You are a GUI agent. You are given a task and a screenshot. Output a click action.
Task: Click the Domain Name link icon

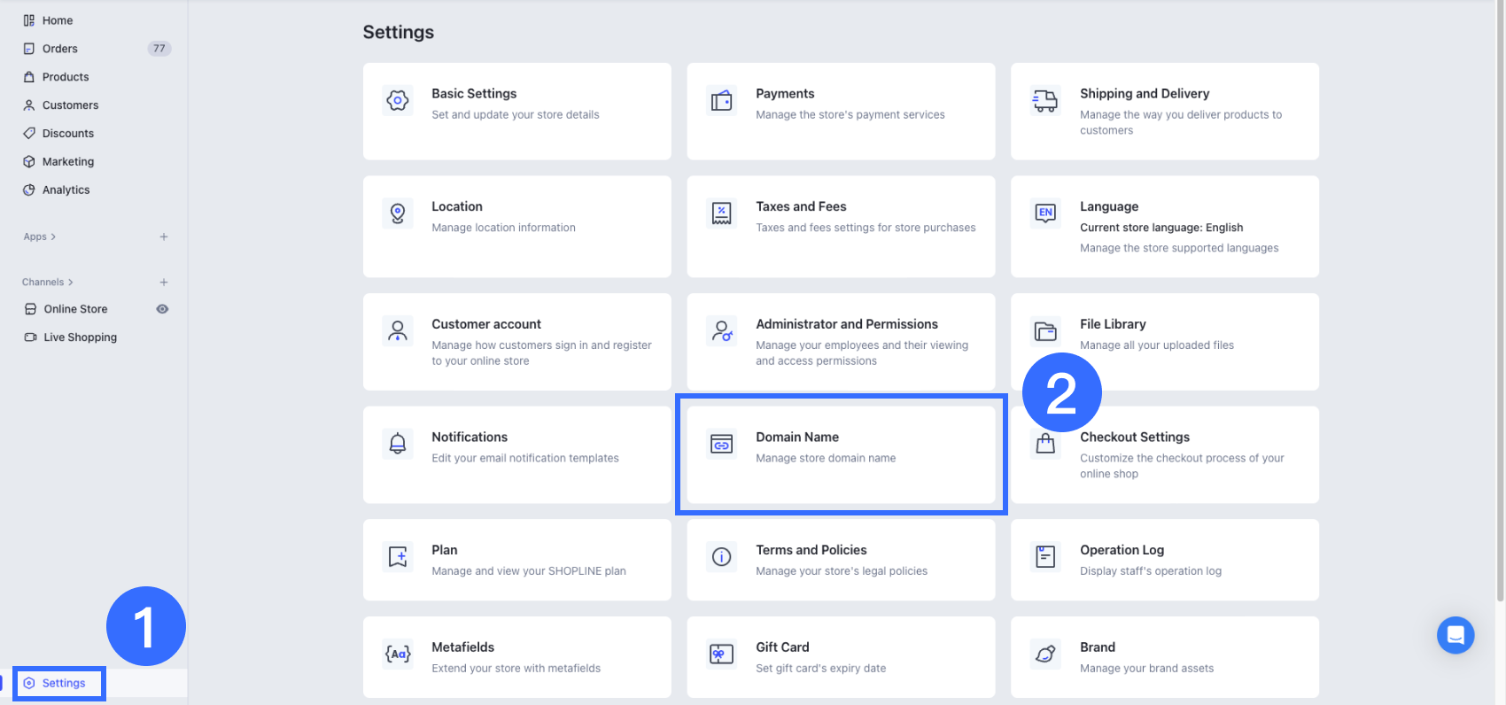tap(722, 444)
